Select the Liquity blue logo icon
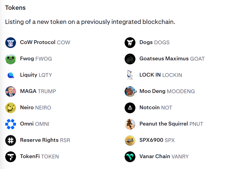The height and width of the screenshot is (169, 238). 11,75
